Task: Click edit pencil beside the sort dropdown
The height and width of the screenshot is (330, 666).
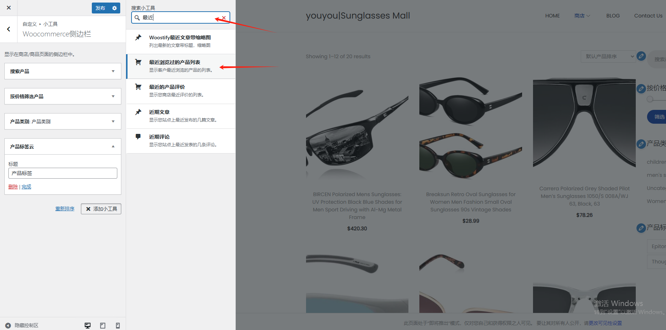Action: click(x=641, y=56)
